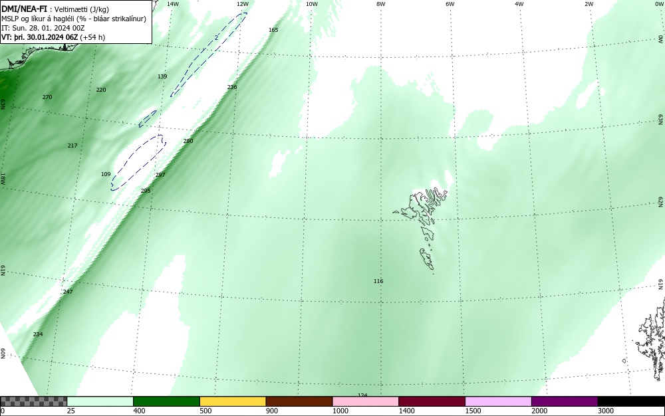Click the "2" label on dashed hail contour
Image resolution: width=665 pixels, height=416 pixels.
[216, 37]
